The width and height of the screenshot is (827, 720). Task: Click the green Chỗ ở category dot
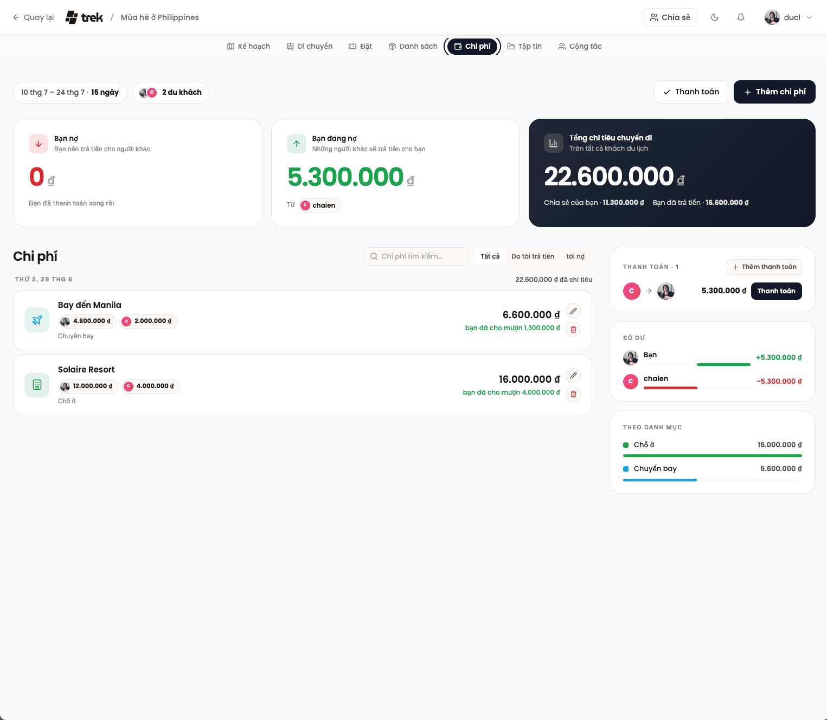(626, 445)
